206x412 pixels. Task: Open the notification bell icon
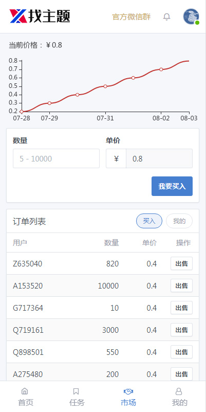click(166, 17)
